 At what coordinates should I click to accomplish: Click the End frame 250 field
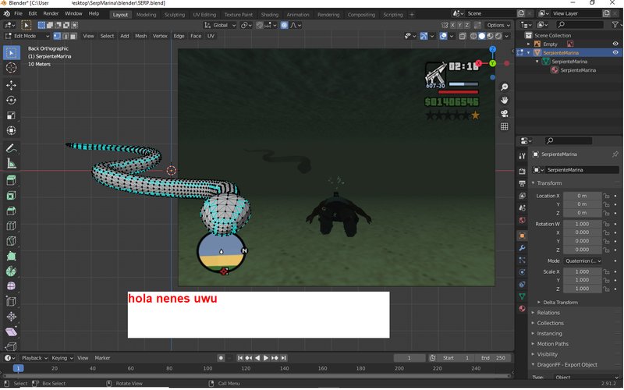(x=494, y=358)
